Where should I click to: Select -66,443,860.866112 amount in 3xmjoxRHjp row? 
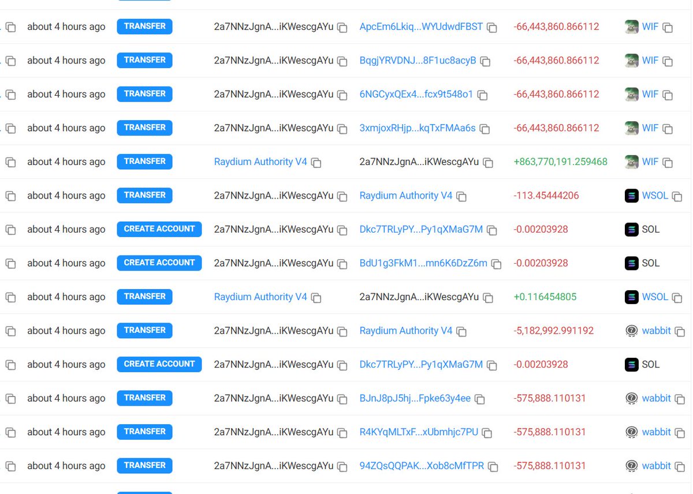(557, 128)
